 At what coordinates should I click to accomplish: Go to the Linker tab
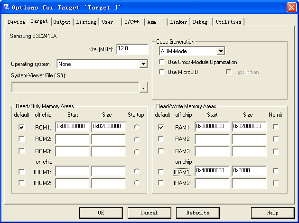[178, 22]
